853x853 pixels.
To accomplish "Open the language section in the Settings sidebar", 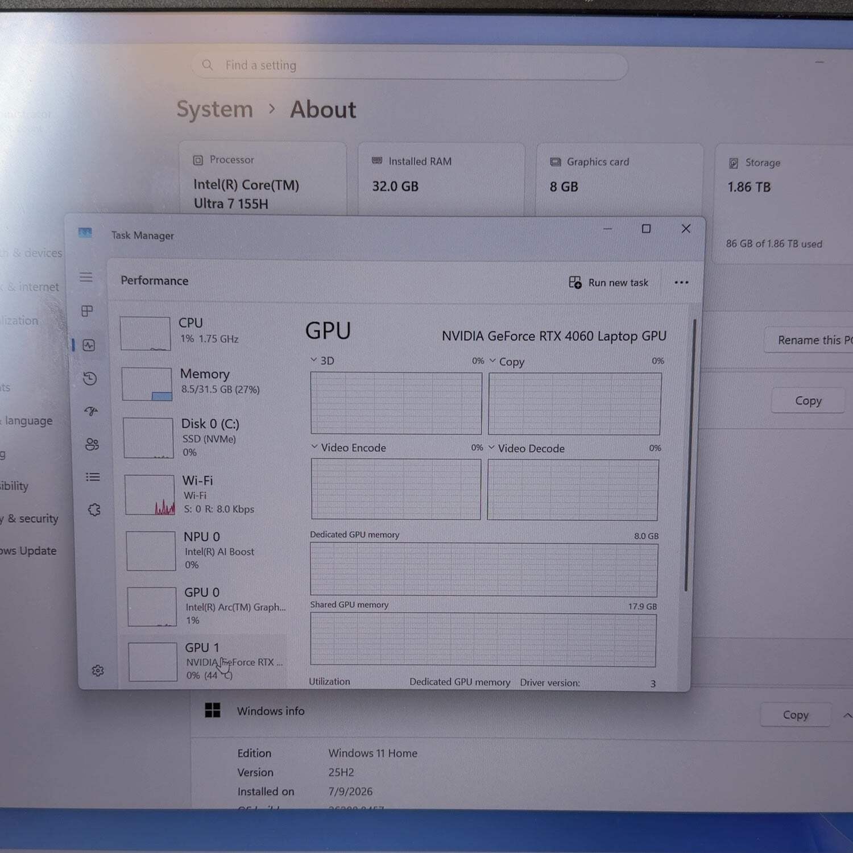I will [x=27, y=421].
